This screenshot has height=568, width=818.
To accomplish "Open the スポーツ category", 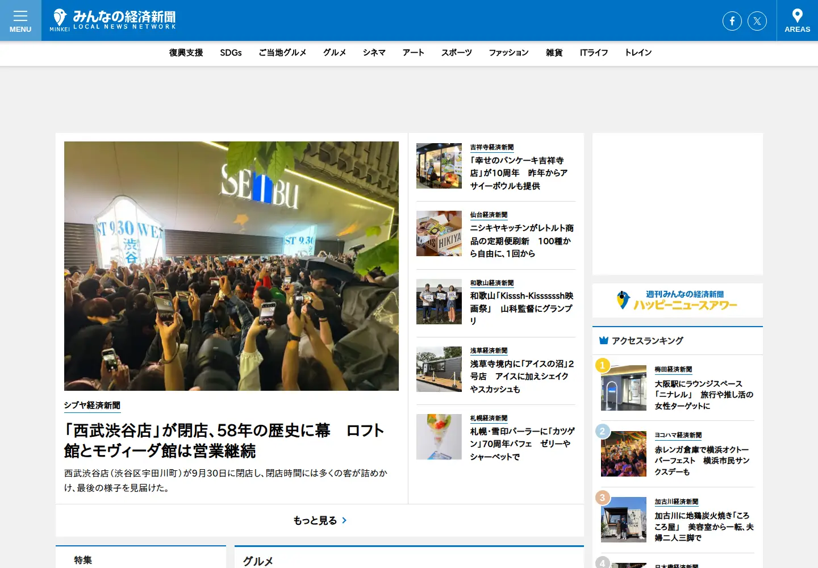I will point(457,53).
